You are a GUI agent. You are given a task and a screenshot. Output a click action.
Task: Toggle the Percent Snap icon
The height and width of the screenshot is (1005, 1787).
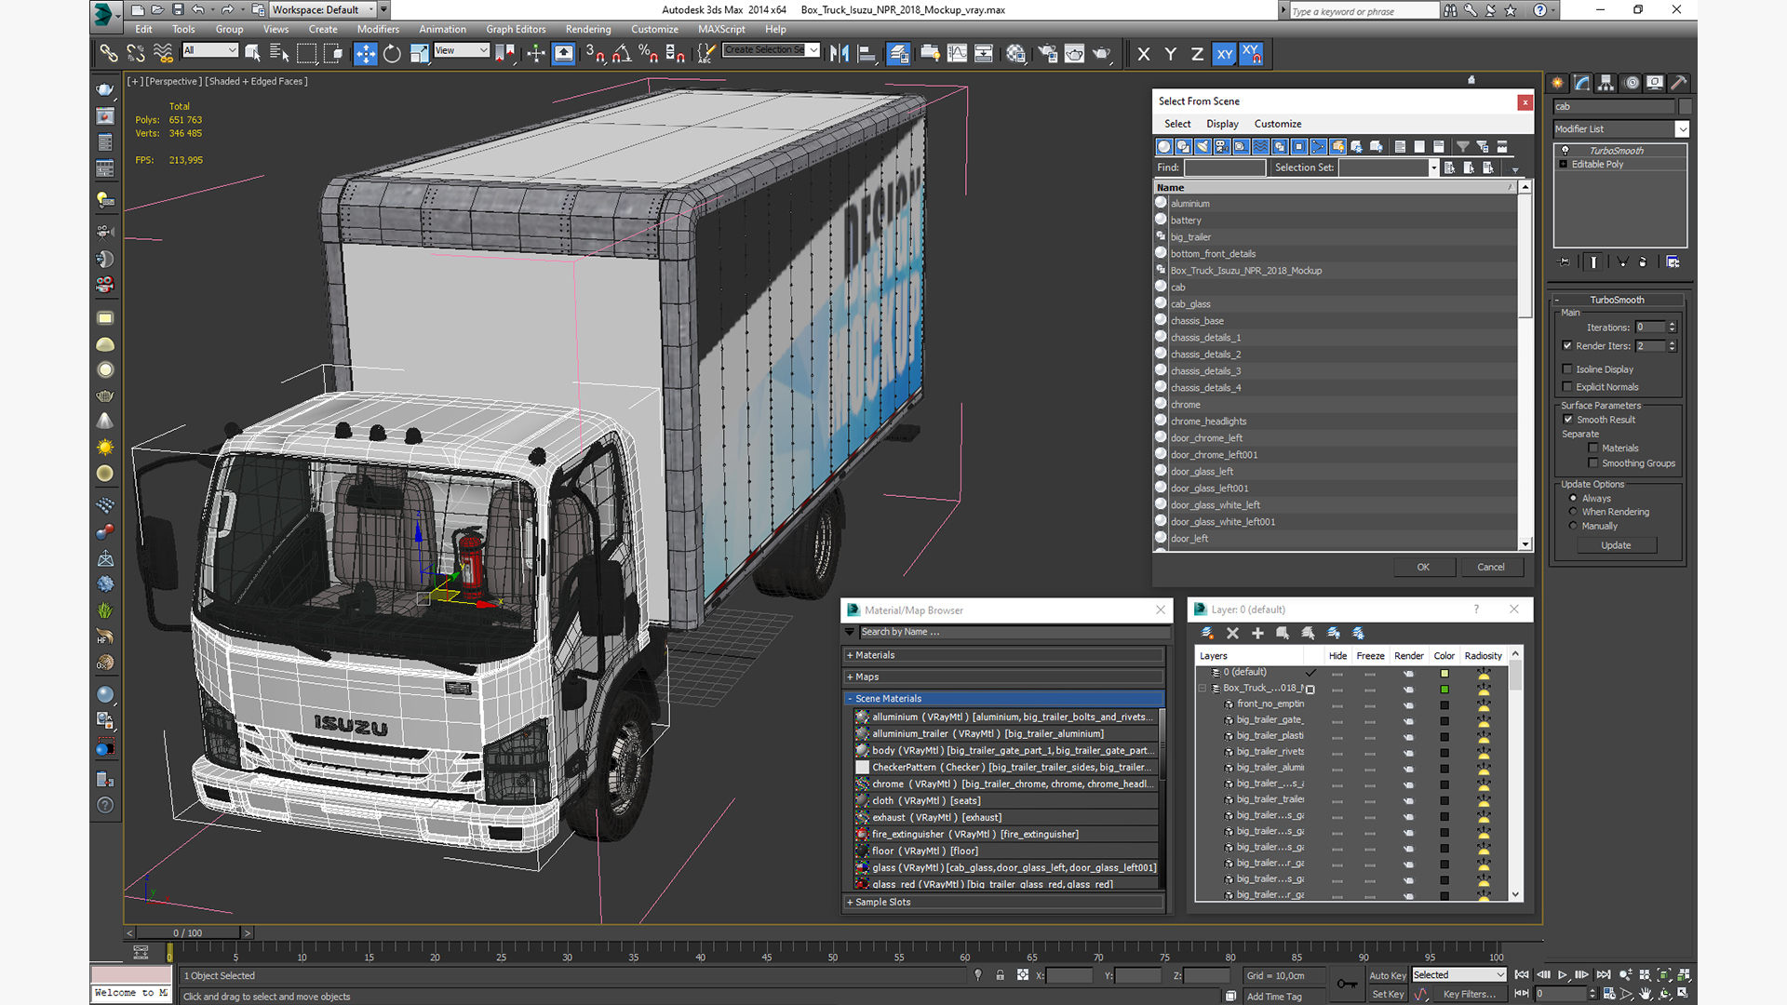(649, 53)
